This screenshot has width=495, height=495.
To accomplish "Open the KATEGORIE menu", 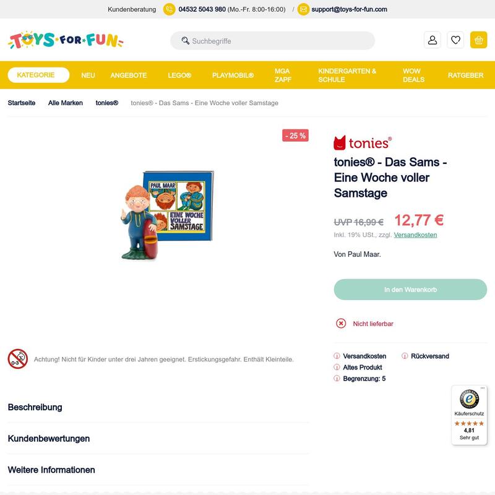I will coord(38,75).
